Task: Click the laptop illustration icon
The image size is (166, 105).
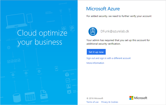Action: pos(16,21)
